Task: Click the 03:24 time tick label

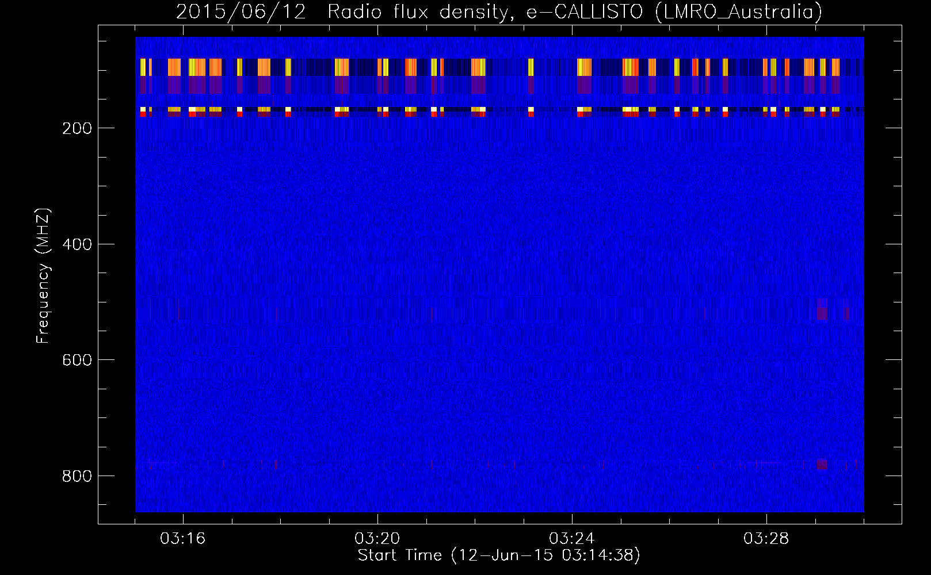Action: [x=572, y=539]
